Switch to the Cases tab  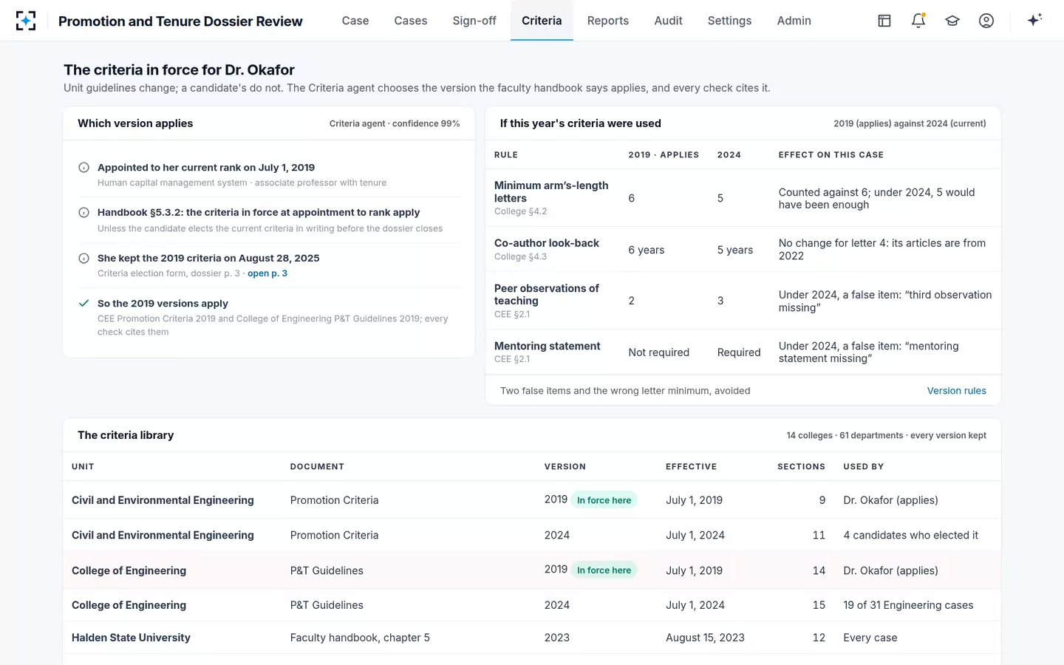click(x=411, y=21)
